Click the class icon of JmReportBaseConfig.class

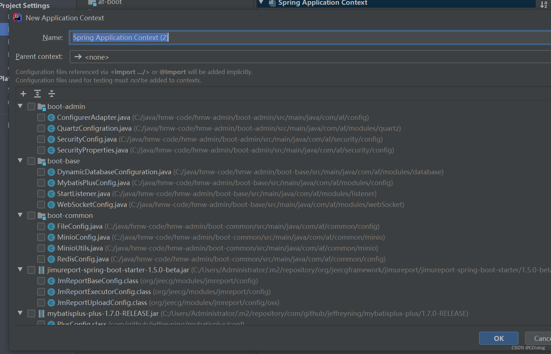coord(51,281)
